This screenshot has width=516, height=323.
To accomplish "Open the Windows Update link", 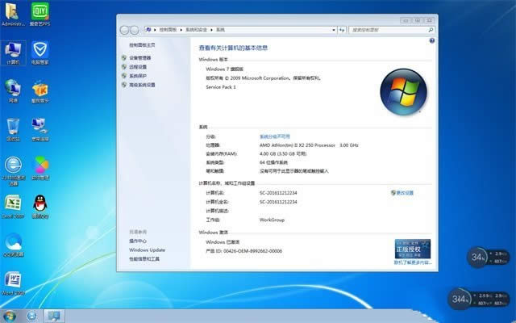I will click(x=147, y=250).
